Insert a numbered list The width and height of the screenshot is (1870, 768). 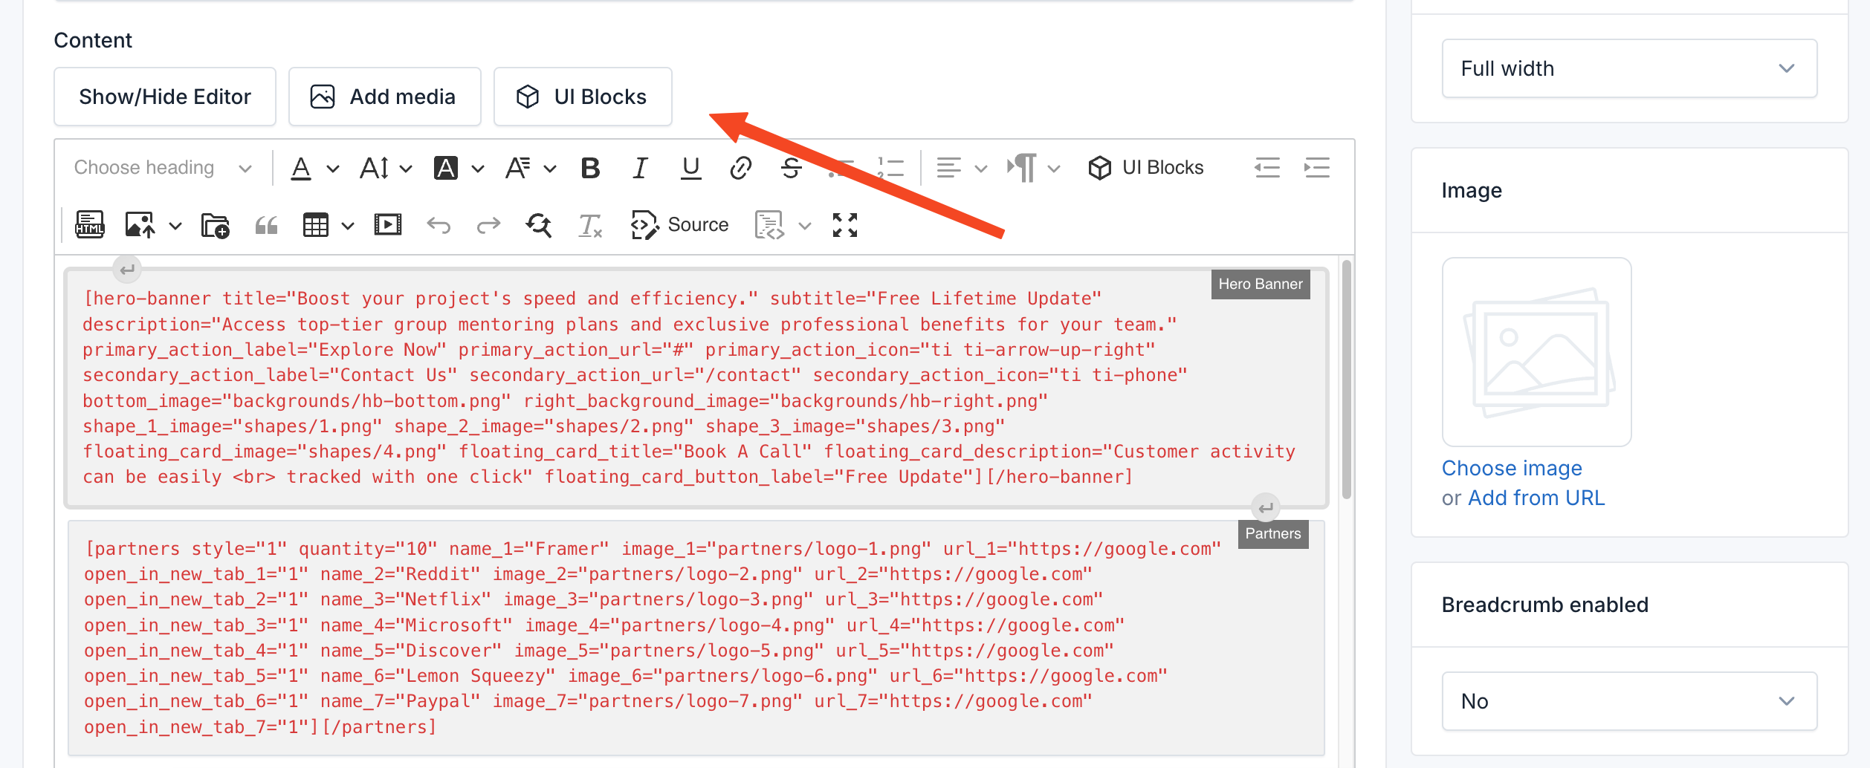[x=890, y=168]
